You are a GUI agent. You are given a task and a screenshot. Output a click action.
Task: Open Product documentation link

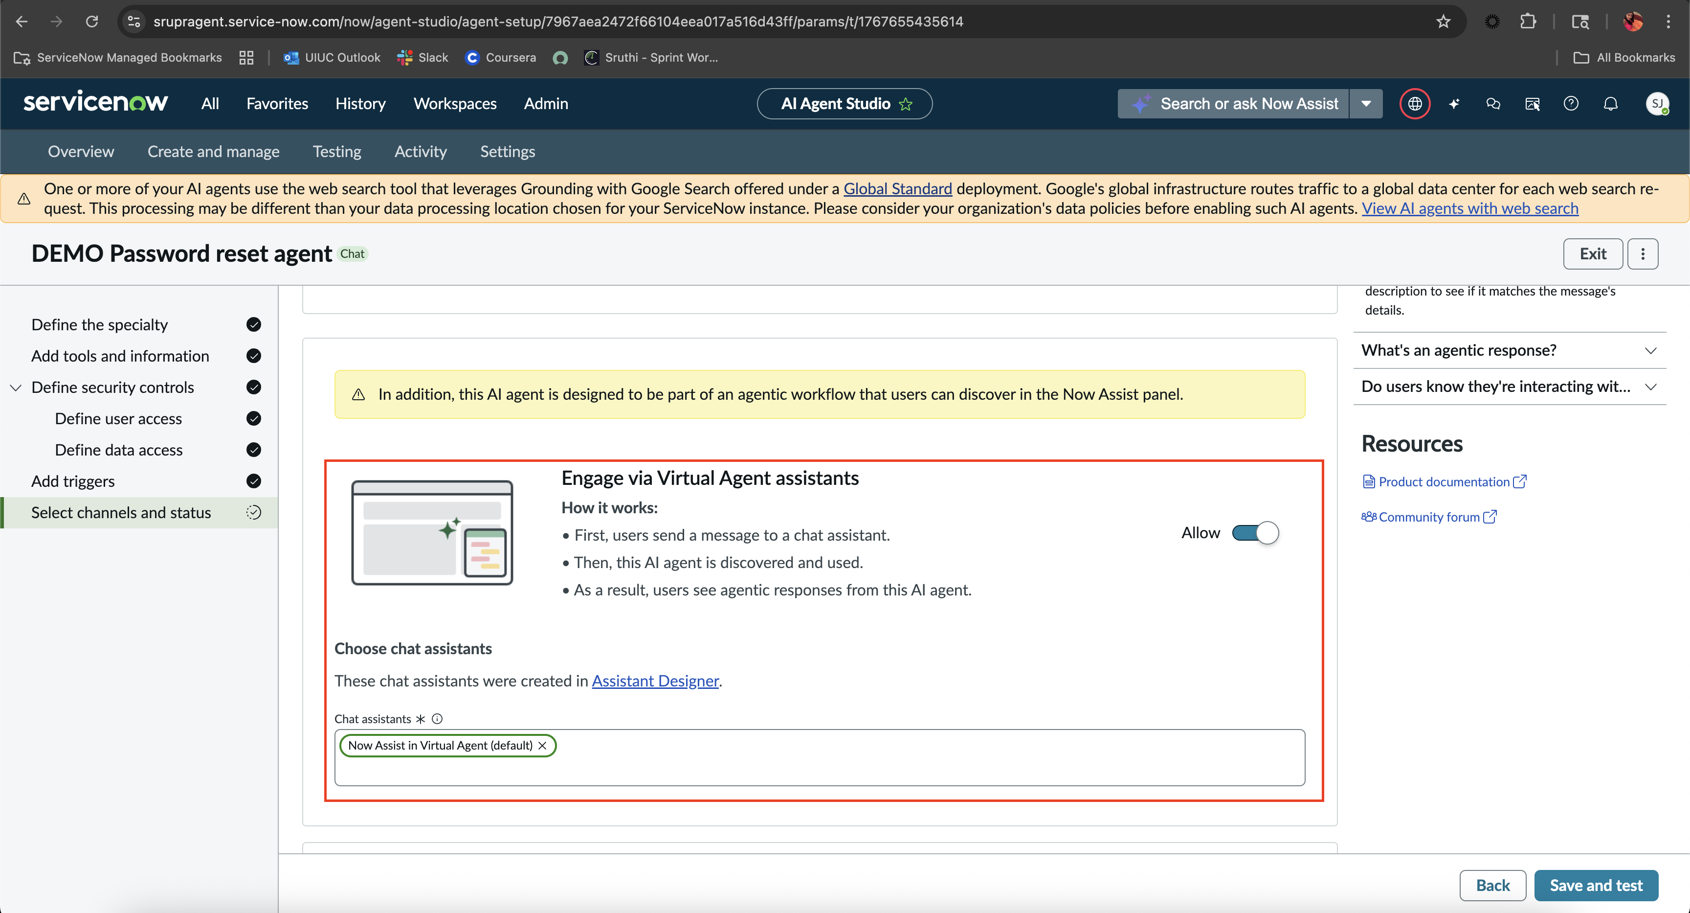tap(1445, 482)
